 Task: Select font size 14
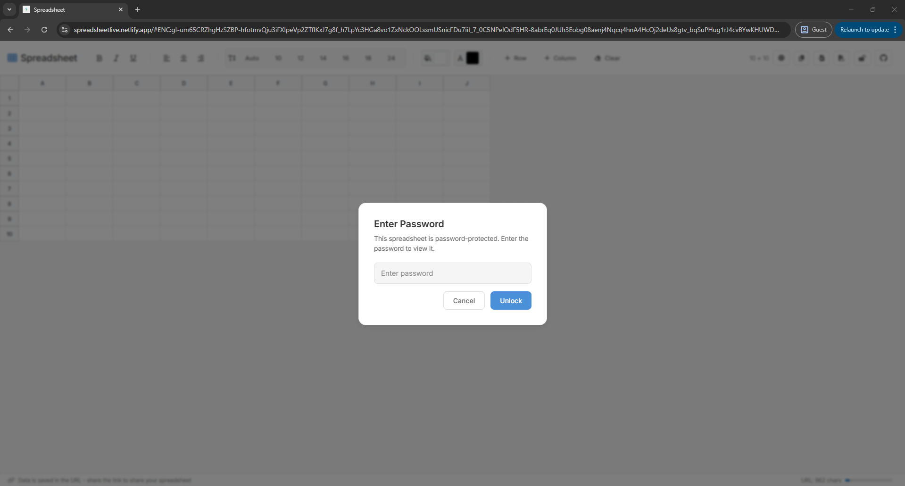(x=323, y=58)
